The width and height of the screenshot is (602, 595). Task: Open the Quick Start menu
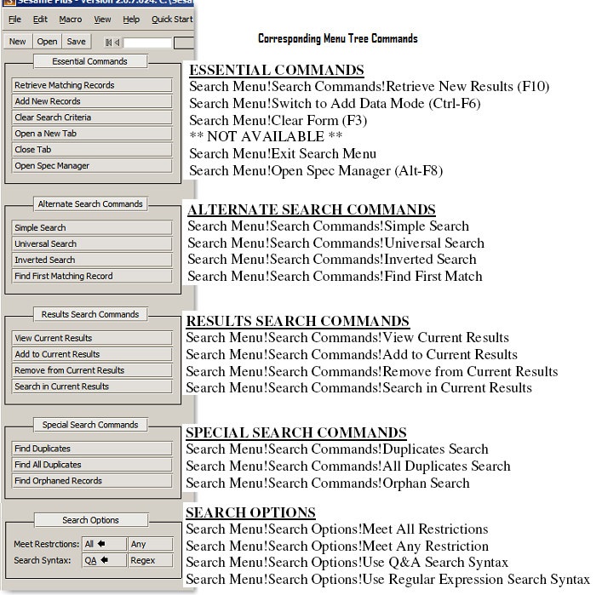[x=172, y=20]
